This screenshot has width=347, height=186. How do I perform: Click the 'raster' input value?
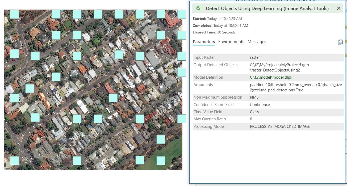tap(255, 57)
